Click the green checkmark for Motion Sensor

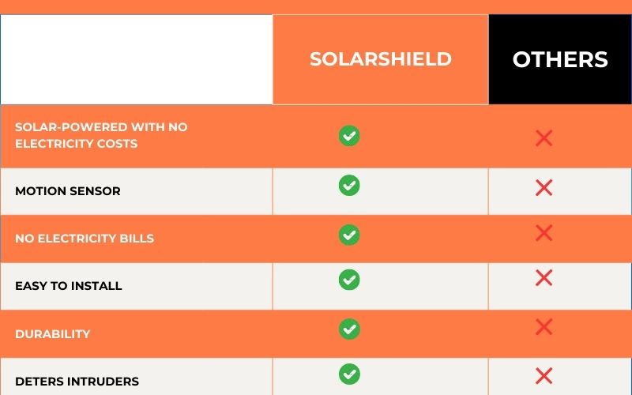click(349, 186)
